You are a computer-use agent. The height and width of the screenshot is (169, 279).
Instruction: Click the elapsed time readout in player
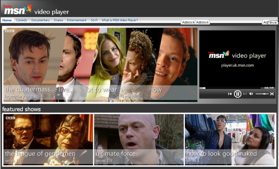[269, 88]
